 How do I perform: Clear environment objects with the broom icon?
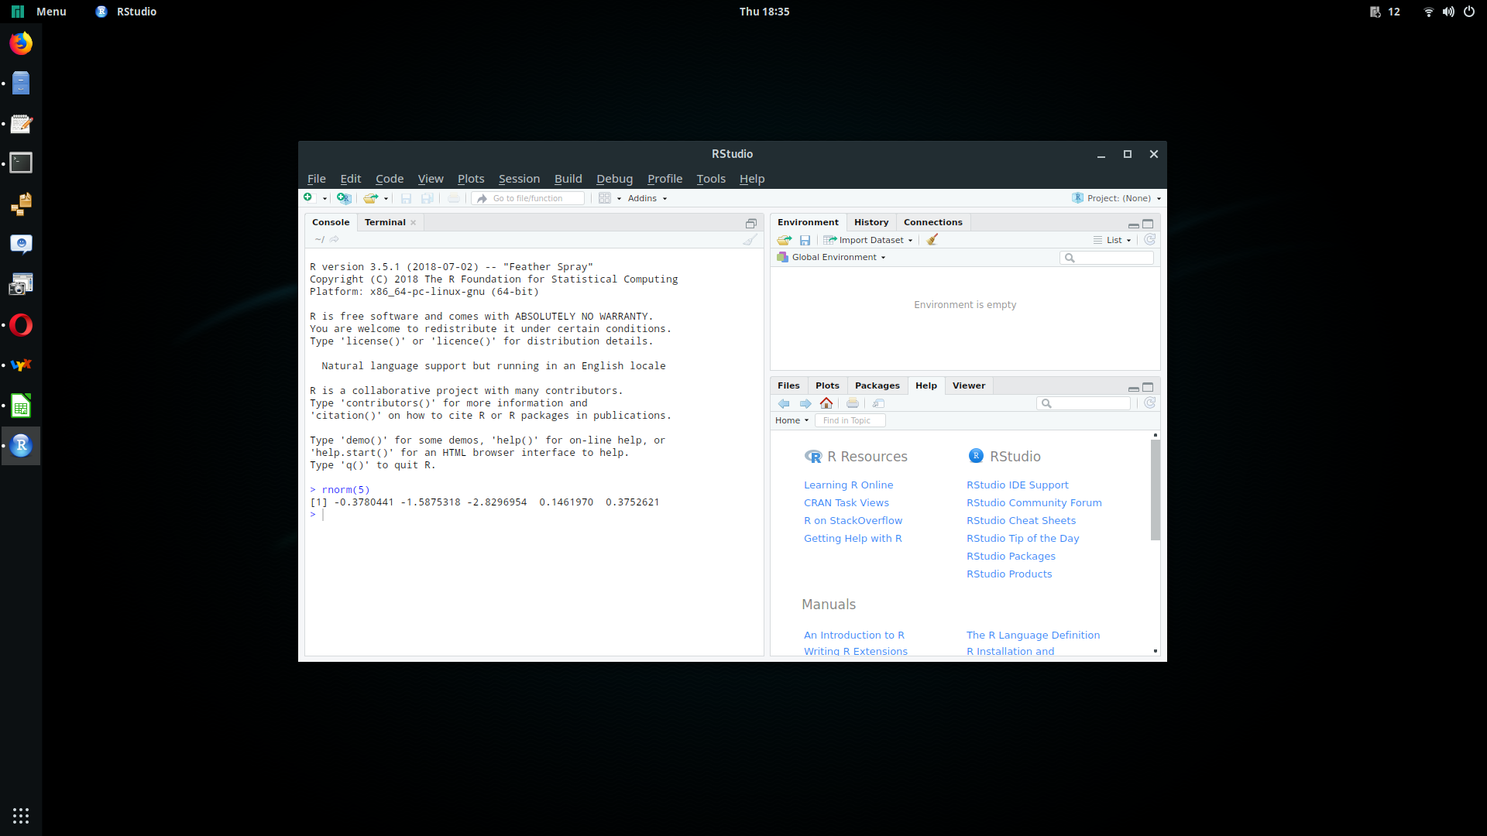(932, 240)
